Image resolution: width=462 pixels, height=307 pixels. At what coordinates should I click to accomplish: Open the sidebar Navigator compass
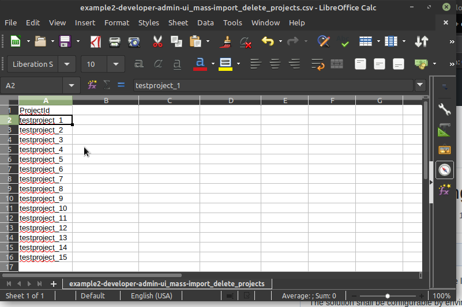(444, 169)
